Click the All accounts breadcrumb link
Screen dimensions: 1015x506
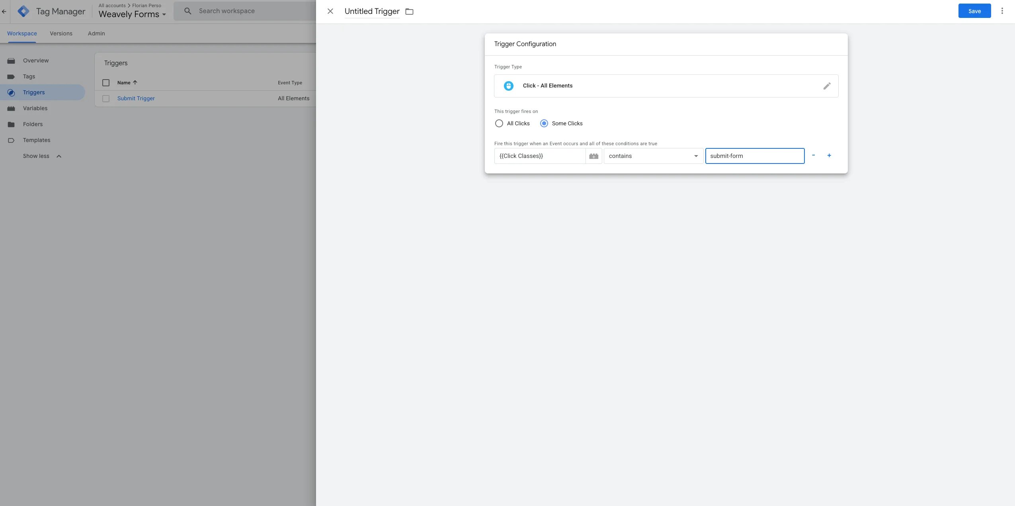(112, 6)
